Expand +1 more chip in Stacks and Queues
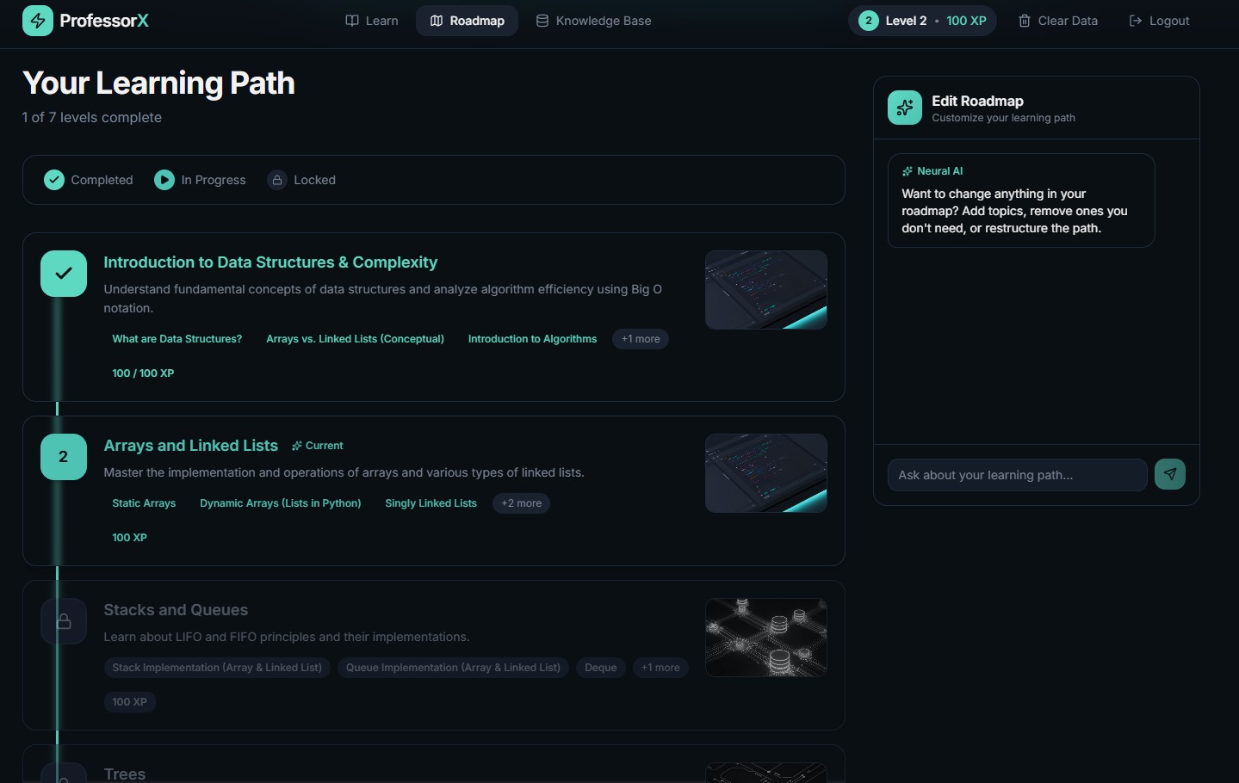This screenshot has width=1239, height=783. pyautogui.click(x=660, y=668)
